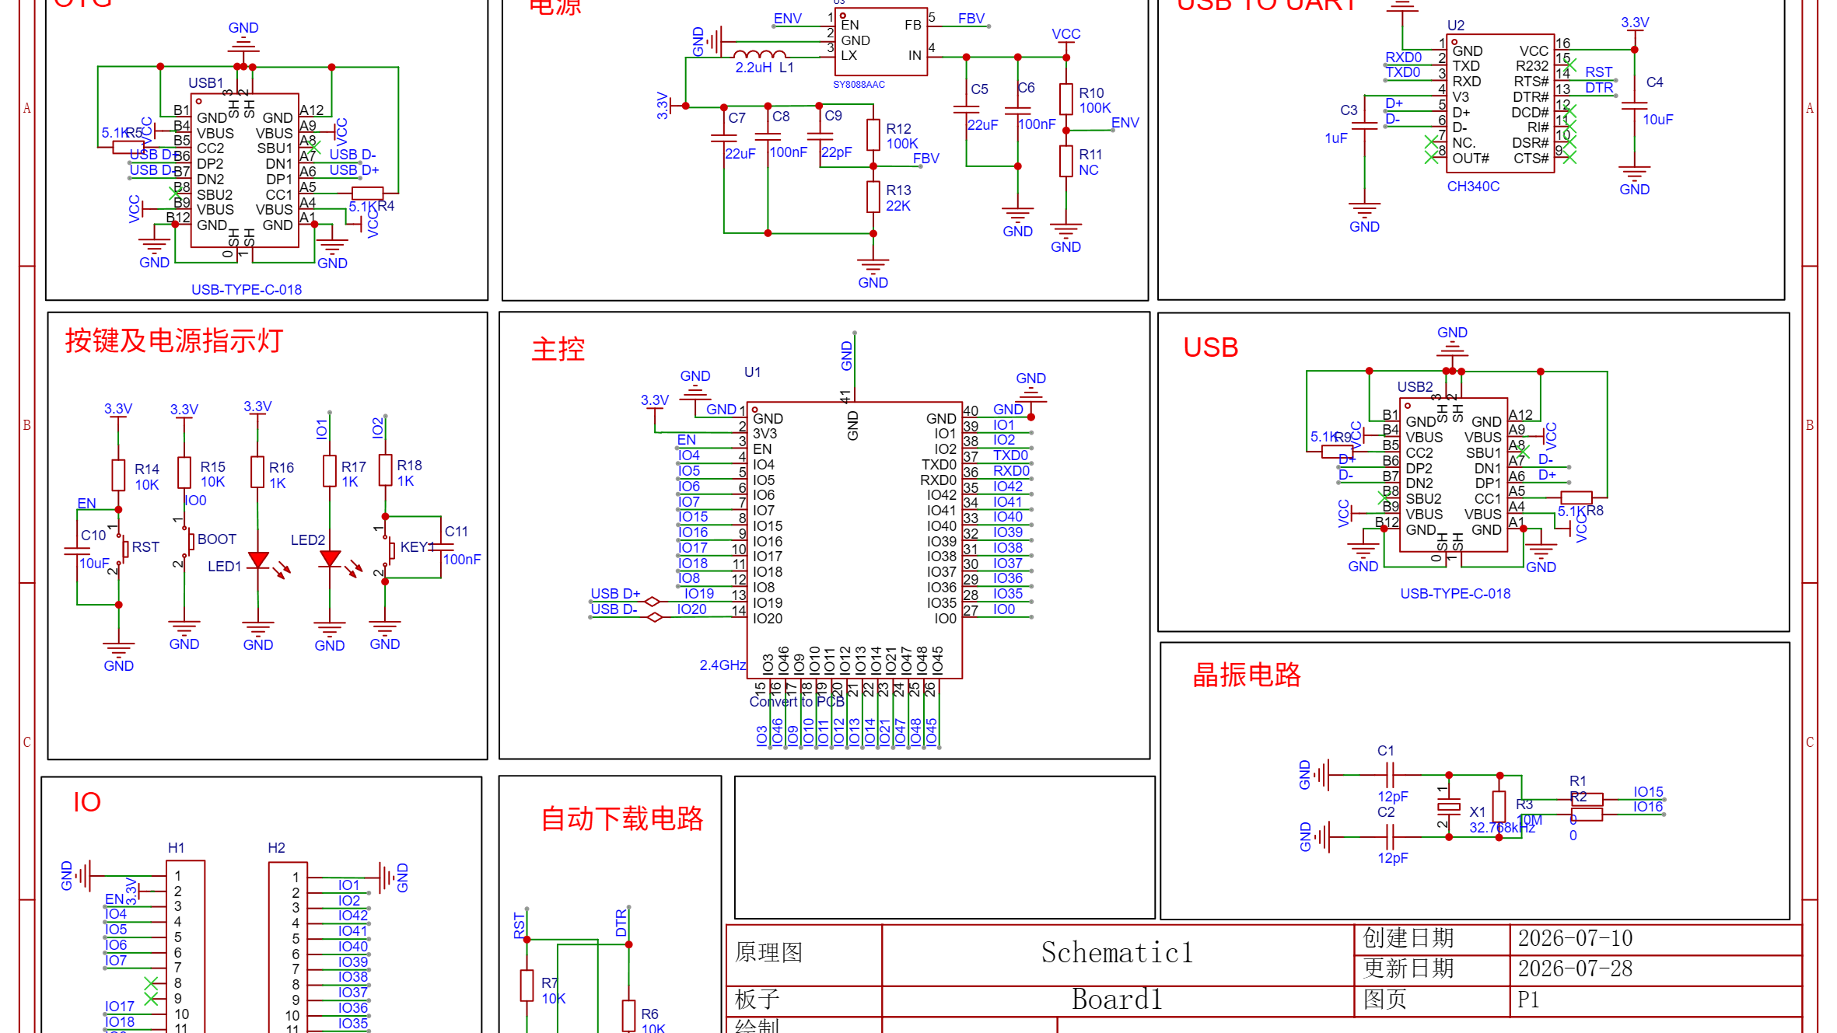Click the RST push button symbol
The image size is (1837, 1033).
click(x=122, y=550)
